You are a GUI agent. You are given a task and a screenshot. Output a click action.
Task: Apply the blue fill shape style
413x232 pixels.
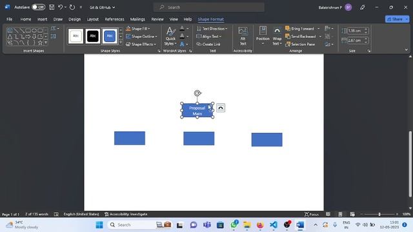[110, 36]
